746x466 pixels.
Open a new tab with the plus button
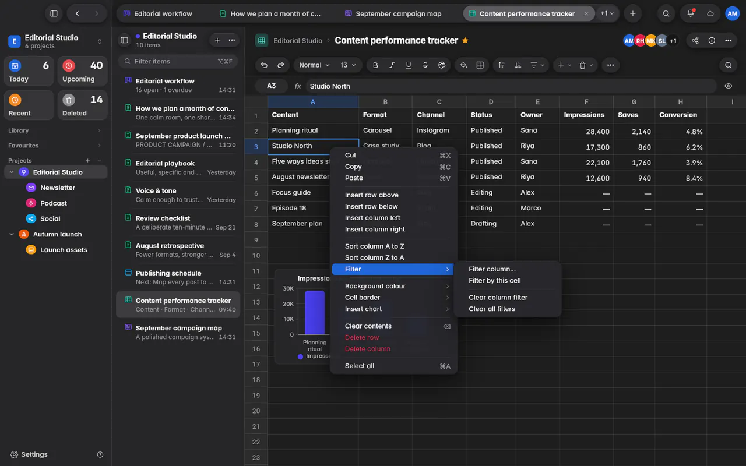point(632,13)
